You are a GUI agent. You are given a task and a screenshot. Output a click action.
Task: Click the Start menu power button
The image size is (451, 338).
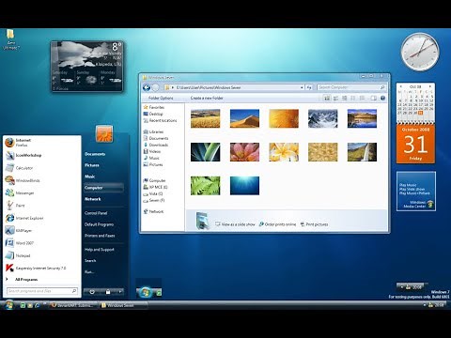(92, 292)
